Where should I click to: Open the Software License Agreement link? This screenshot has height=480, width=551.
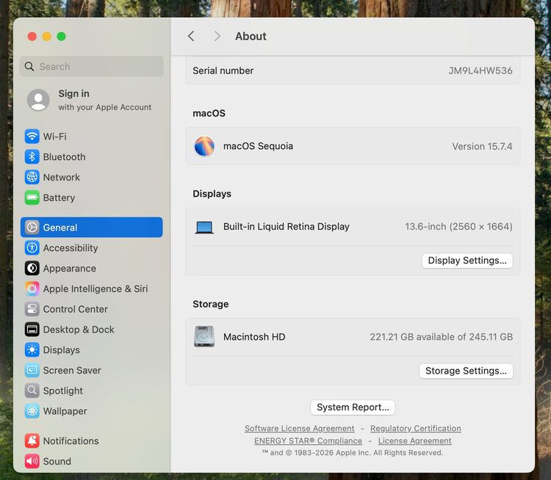pyautogui.click(x=300, y=429)
